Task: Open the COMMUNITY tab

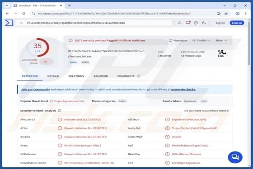Action: coord(129,76)
